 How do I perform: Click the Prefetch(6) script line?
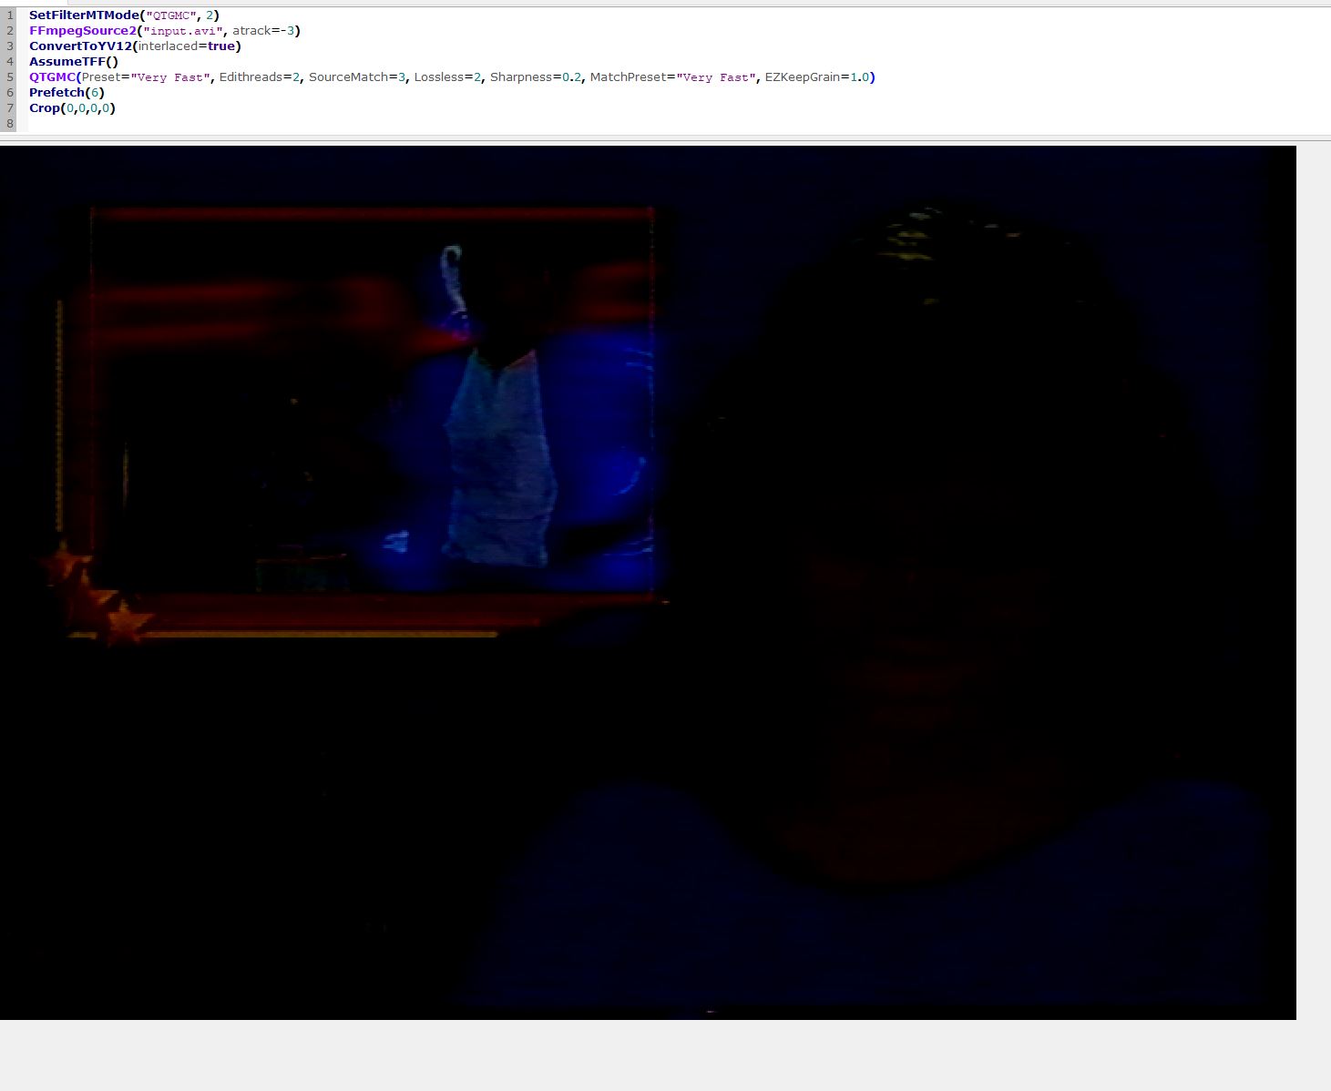point(67,93)
